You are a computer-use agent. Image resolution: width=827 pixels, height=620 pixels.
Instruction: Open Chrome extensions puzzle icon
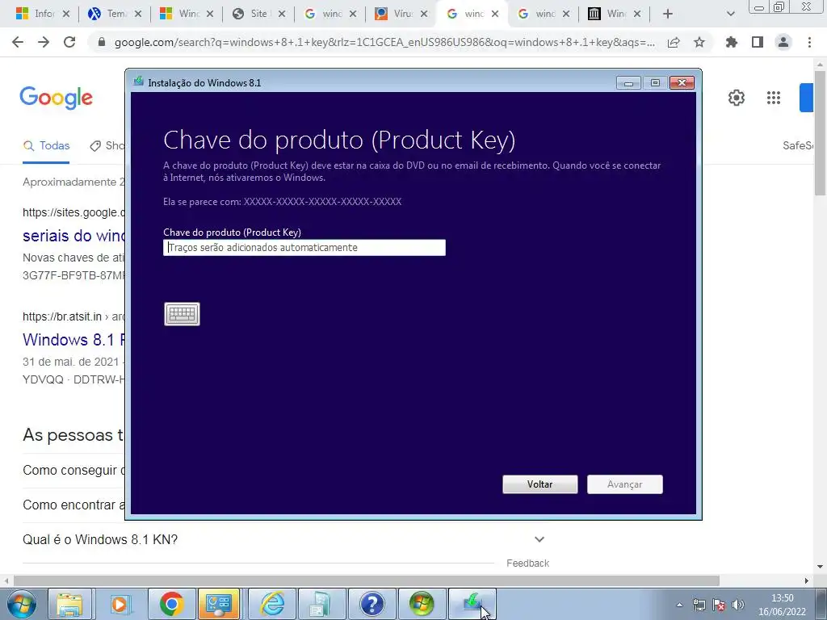tap(732, 42)
